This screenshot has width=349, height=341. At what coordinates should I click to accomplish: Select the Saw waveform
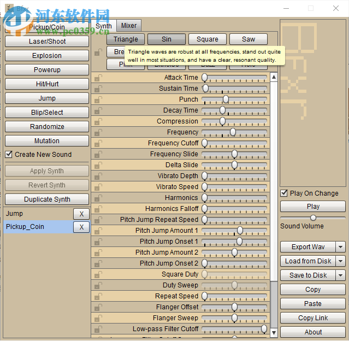(249, 39)
